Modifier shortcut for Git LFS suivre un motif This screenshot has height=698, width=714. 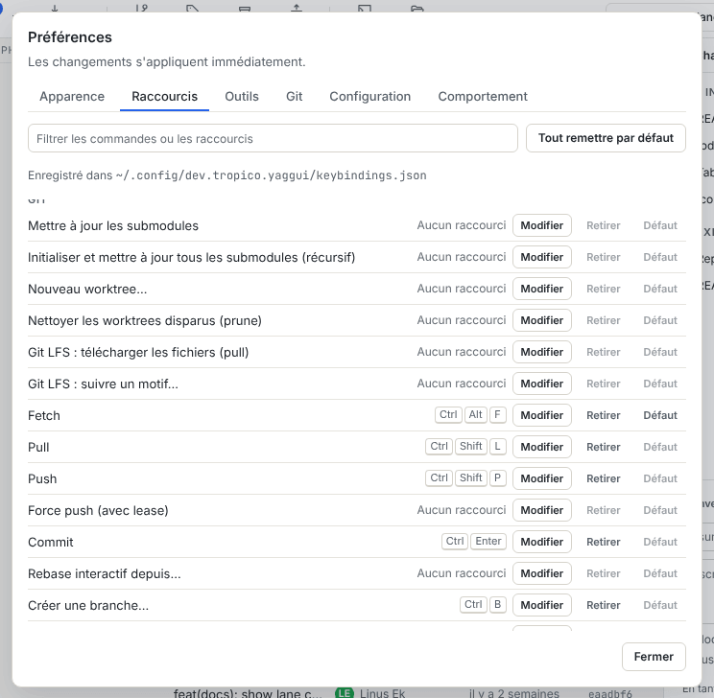click(542, 384)
